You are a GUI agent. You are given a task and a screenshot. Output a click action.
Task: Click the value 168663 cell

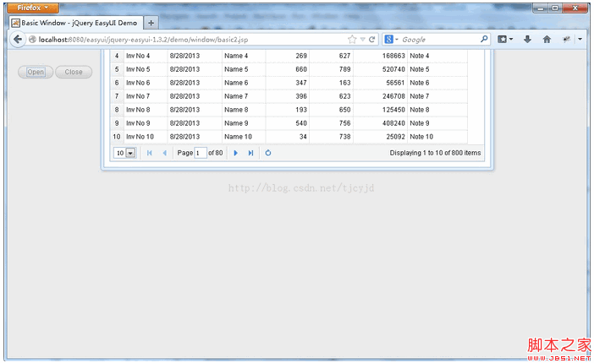(x=380, y=56)
